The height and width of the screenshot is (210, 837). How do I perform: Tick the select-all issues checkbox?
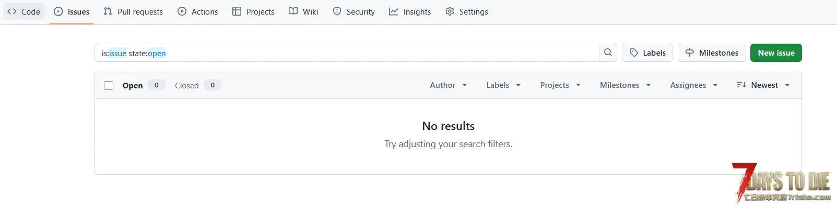pos(109,85)
